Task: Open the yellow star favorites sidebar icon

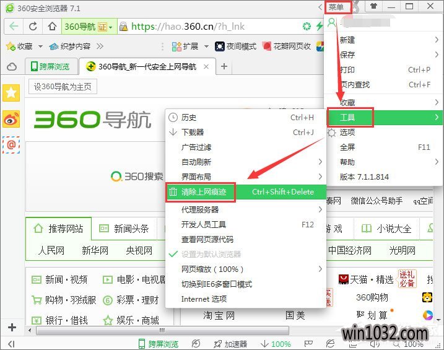Action: pos(12,93)
